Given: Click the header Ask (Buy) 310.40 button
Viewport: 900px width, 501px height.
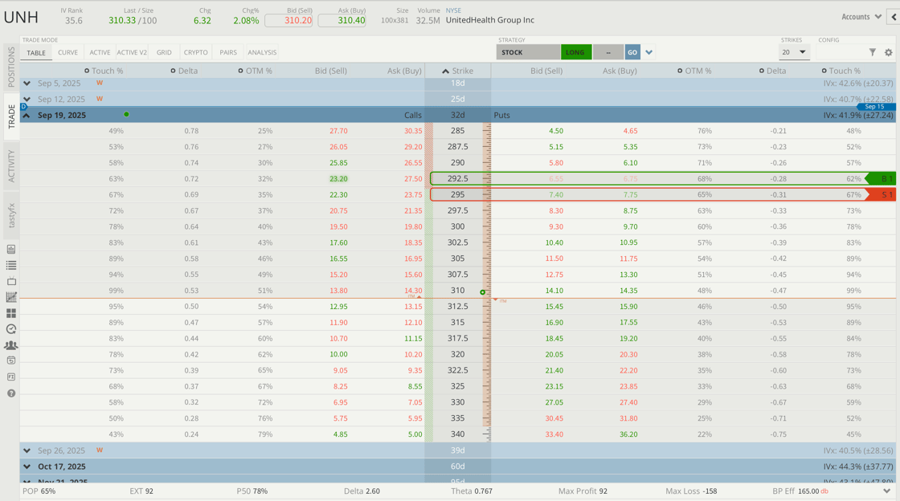Looking at the screenshot, I should click(342, 21).
